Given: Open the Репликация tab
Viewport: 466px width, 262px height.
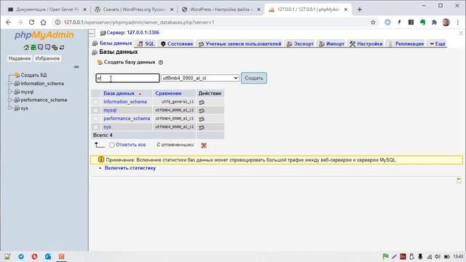Looking at the screenshot, I should click(406, 44).
